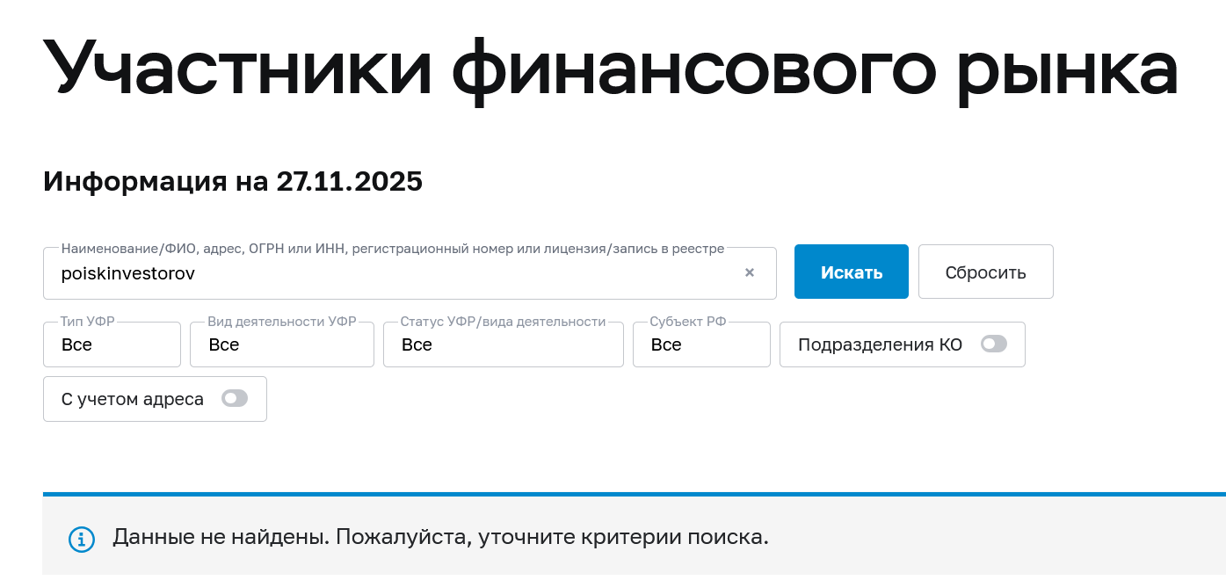Click the blue info icon near the message
The height and width of the screenshot is (580, 1226).
(81, 540)
